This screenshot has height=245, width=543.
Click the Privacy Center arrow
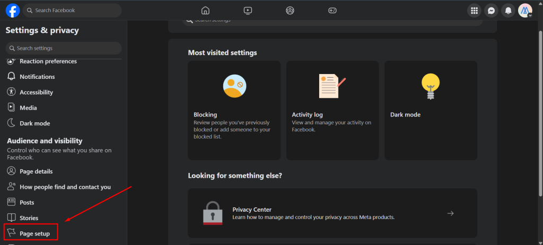click(451, 213)
